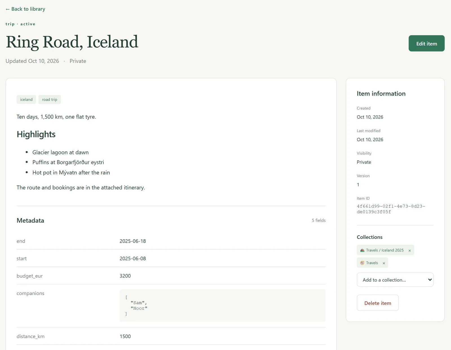
Task: Click the Edit item button
Action: (426, 43)
